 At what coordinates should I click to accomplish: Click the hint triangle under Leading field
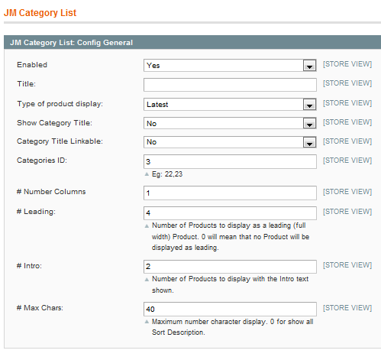pyautogui.click(x=147, y=225)
